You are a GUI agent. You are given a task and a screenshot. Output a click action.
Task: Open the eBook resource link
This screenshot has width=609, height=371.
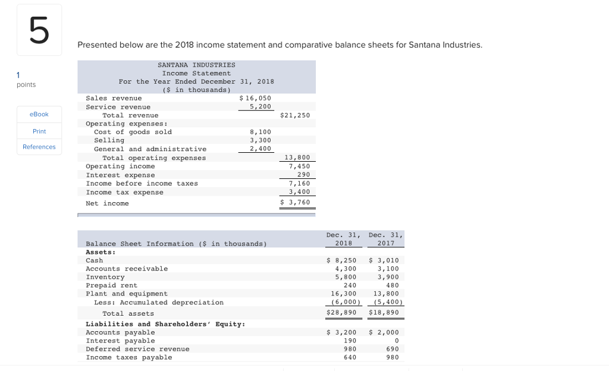[39, 114]
